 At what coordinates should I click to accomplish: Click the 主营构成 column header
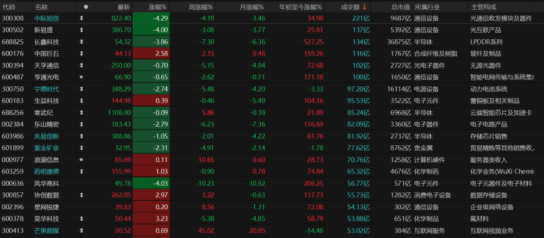[x=483, y=7]
